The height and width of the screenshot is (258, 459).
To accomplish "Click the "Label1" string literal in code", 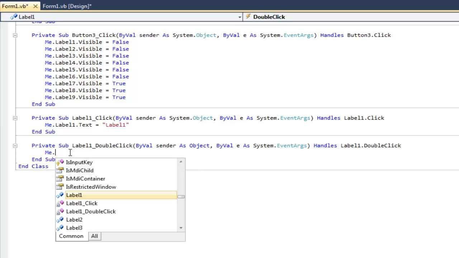I will click(x=115, y=125).
